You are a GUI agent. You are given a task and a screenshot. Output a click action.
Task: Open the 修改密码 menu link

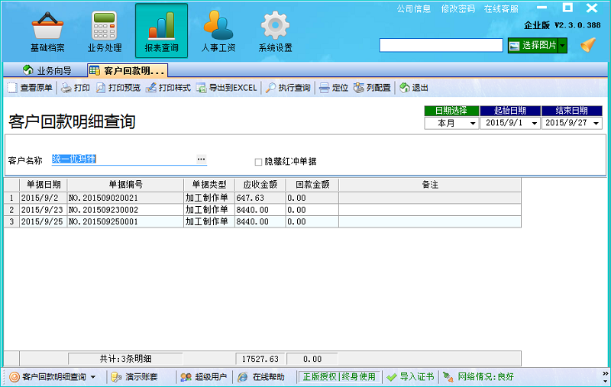[x=457, y=9]
